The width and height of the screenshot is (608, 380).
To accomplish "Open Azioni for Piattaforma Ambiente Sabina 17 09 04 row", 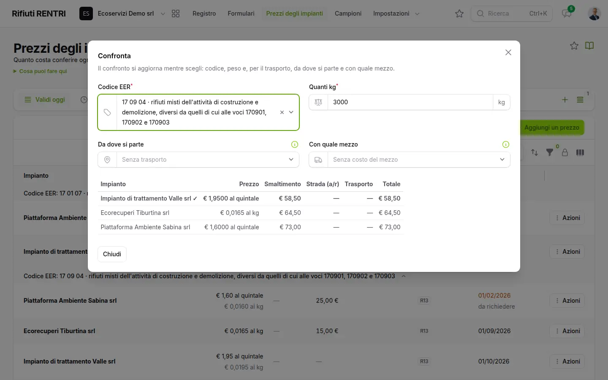I will 567,301.
